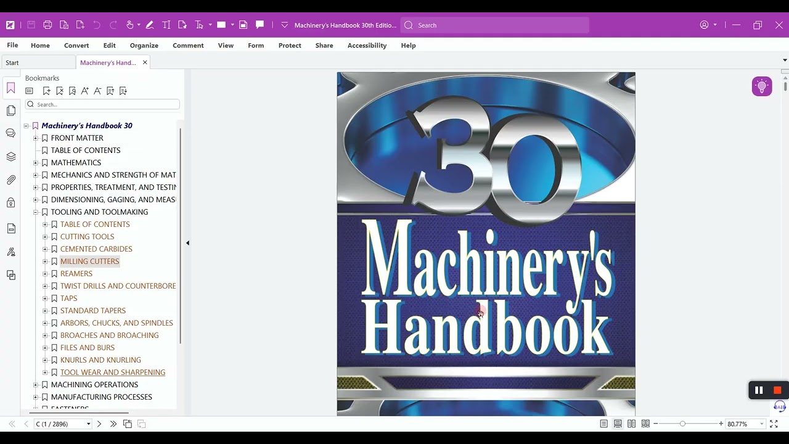789x444 pixels.
Task: Jump to last page arrow
Action: coord(113,424)
